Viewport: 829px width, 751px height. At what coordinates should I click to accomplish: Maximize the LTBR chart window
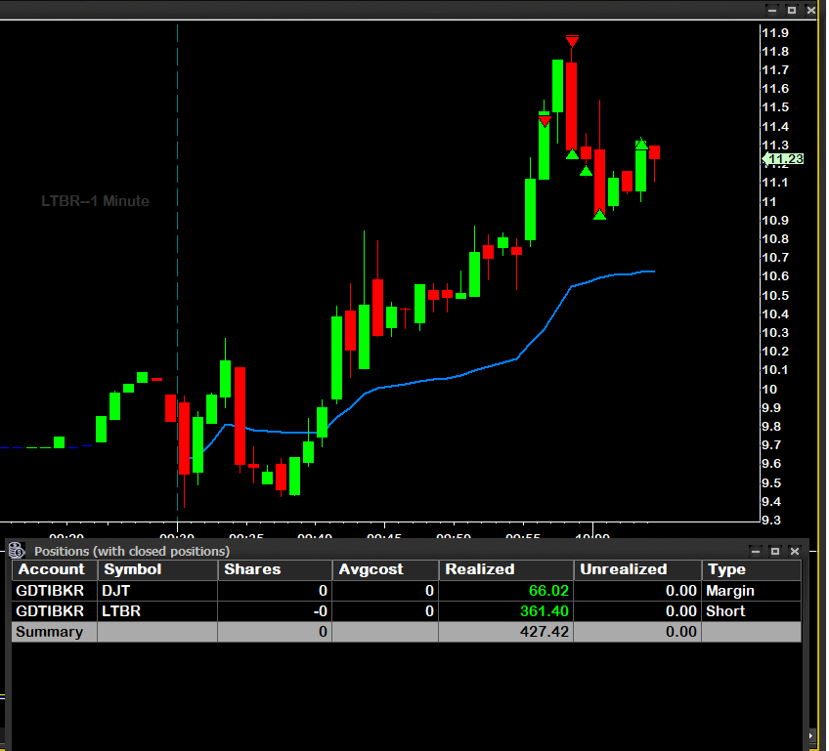pos(792,10)
